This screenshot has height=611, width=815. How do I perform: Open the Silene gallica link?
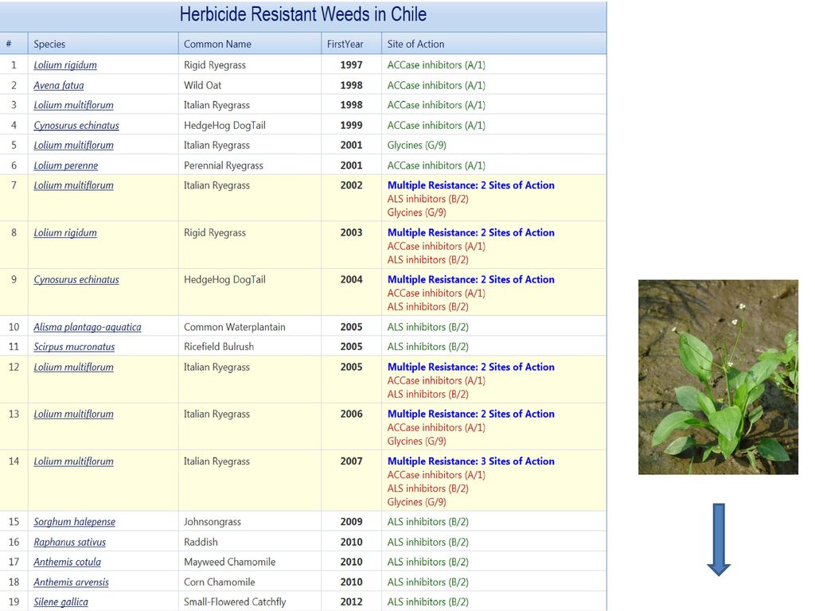point(60,601)
